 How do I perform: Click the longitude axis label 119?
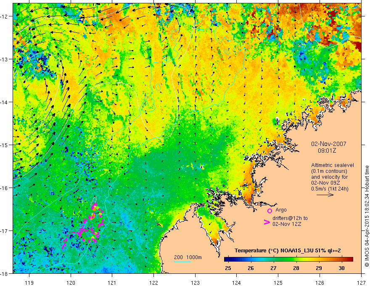tap(29, 283)
